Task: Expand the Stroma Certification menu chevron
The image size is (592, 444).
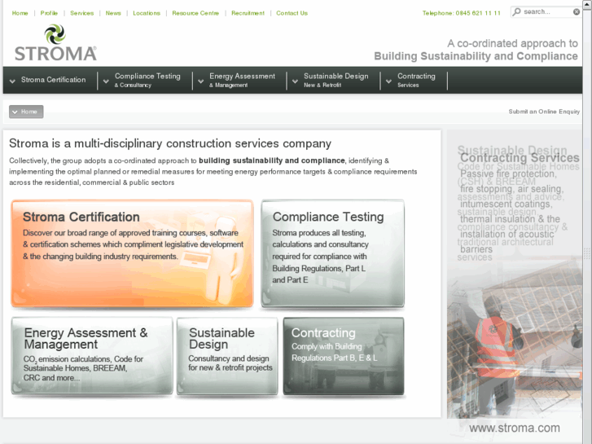Action: 12,81
